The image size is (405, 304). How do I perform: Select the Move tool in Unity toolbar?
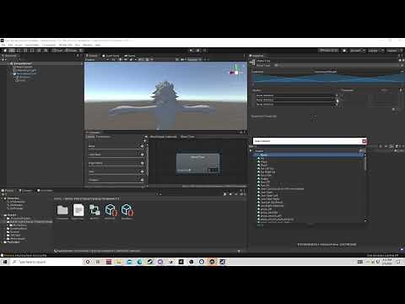click(12, 51)
